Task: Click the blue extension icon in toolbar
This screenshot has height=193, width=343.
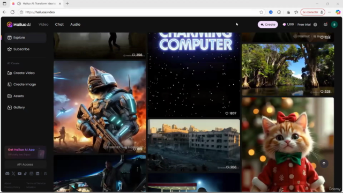Action: 271,12
